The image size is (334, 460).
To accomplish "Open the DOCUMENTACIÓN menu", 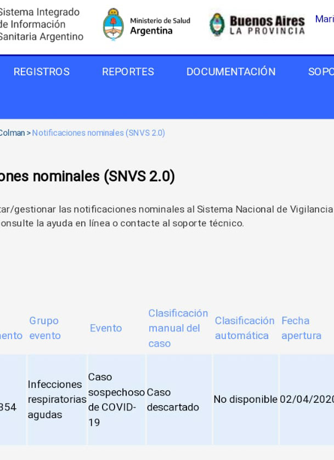I will pyautogui.click(x=231, y=72).
